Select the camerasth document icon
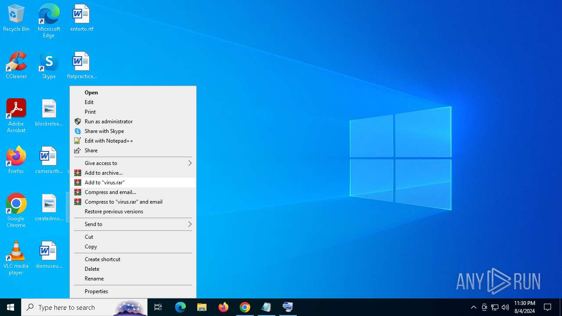Image resolution: width=562 pixels, height=316 pixels. (49, 161)
